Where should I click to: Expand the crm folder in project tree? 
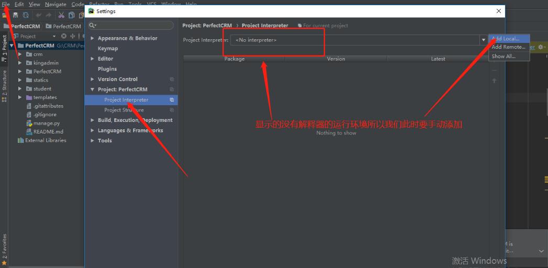click(20, 54)
